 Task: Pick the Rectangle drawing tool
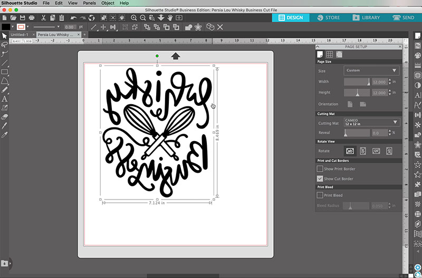[4, 72]
